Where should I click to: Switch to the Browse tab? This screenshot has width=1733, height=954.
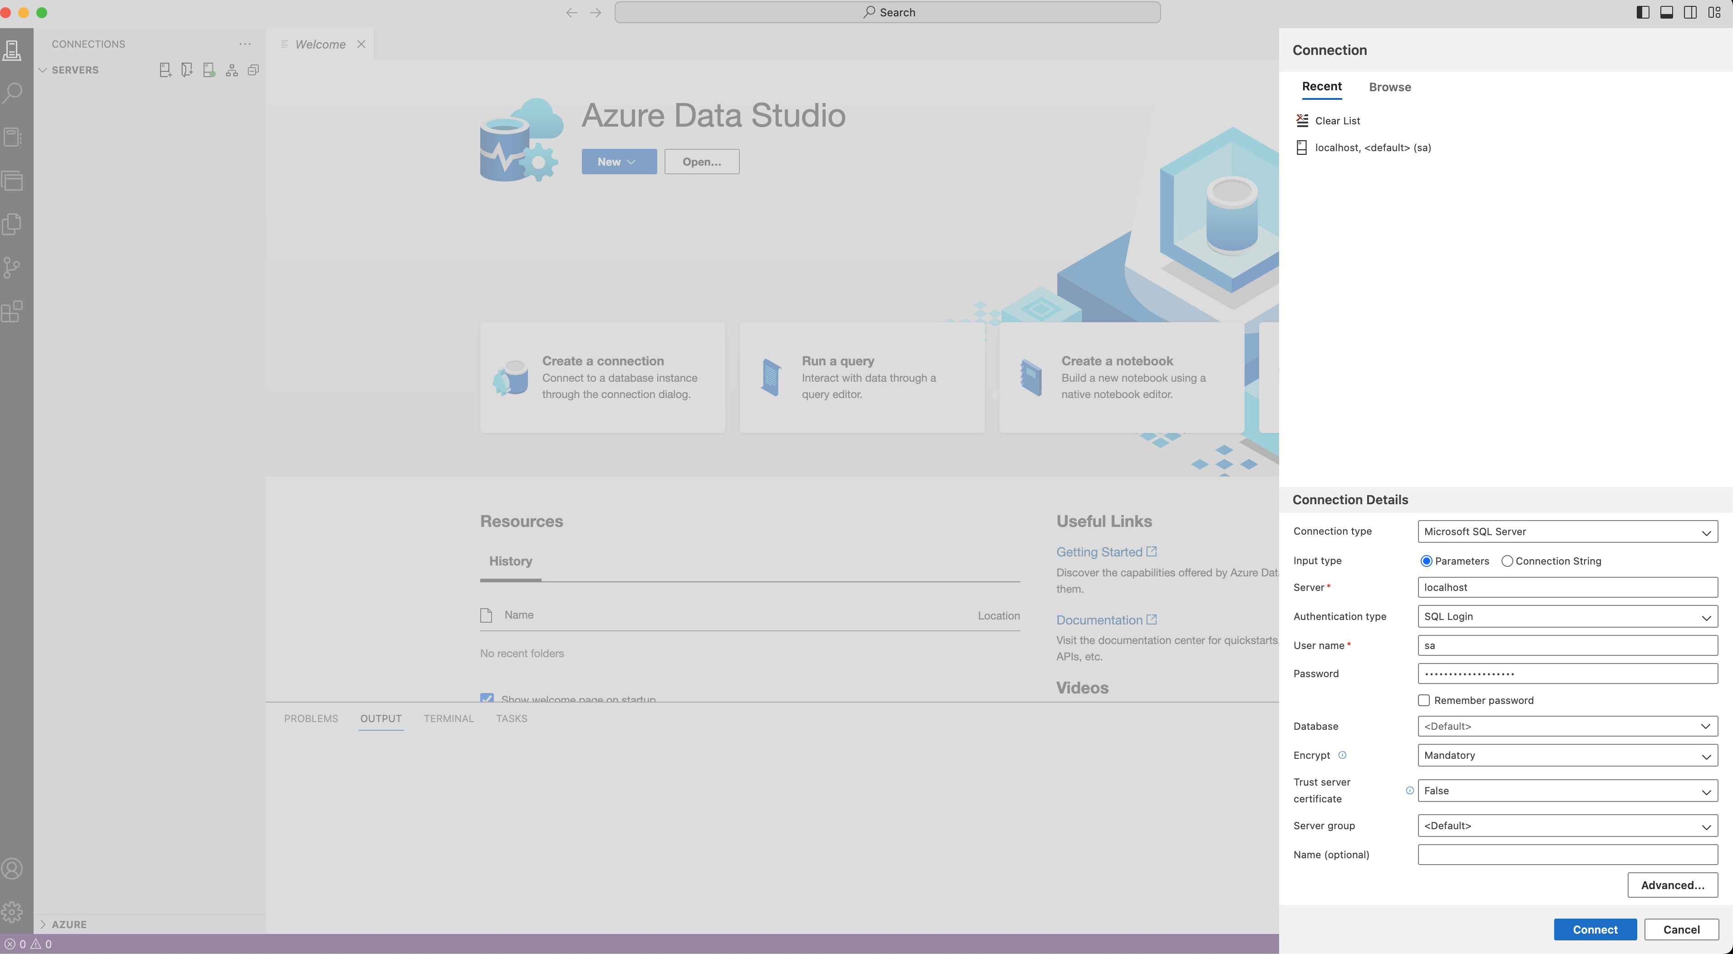click(x=1389, y=87)
